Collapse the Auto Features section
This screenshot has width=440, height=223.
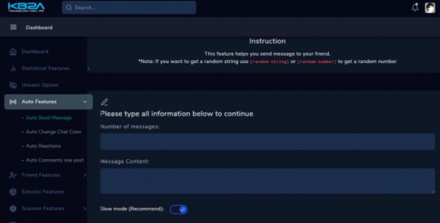pos(85,102)
